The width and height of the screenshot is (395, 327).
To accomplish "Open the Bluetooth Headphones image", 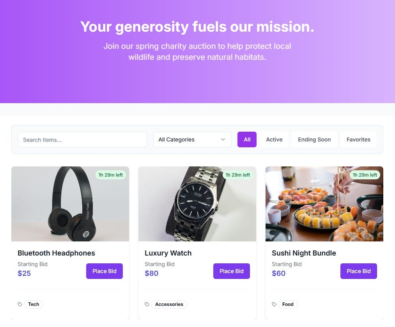I will tap(70, 204).
